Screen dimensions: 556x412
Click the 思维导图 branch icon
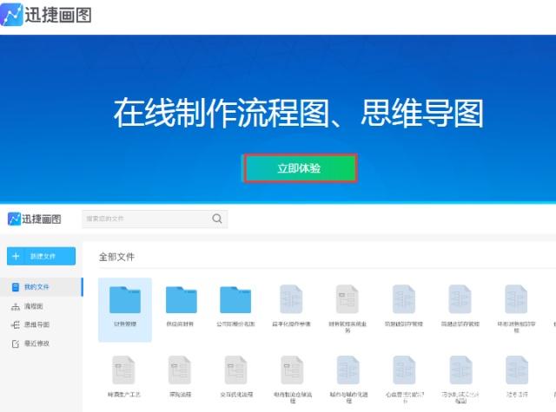16,324
